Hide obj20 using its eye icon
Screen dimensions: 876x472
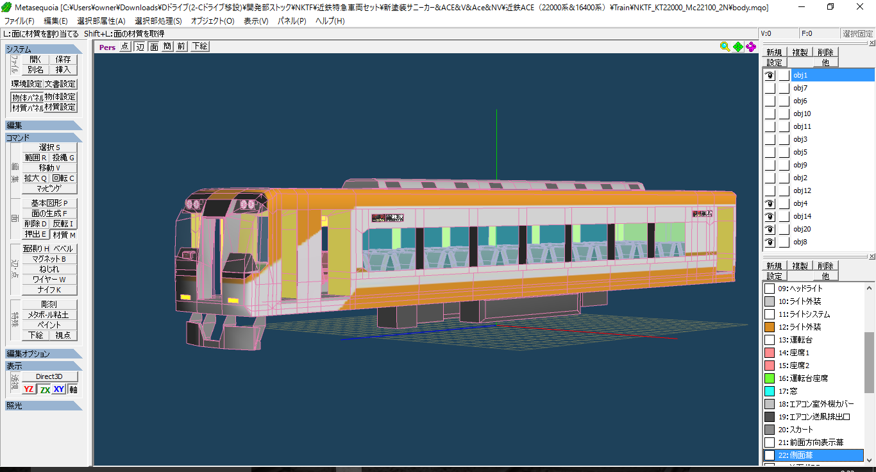click(770, 229)
